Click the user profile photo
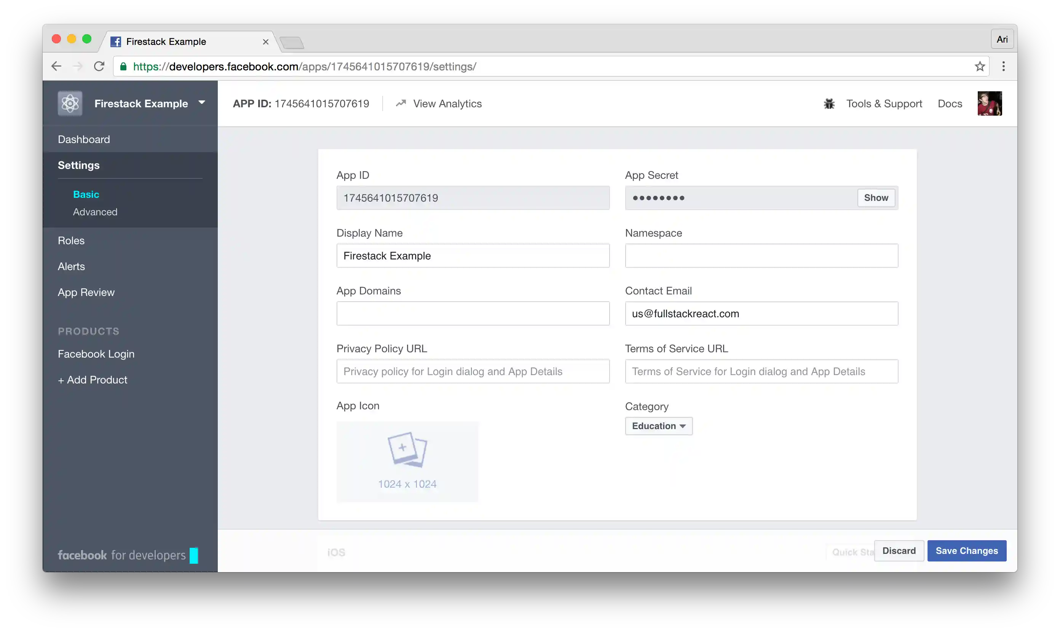The image size is (1060, 633). click(989, 103)
